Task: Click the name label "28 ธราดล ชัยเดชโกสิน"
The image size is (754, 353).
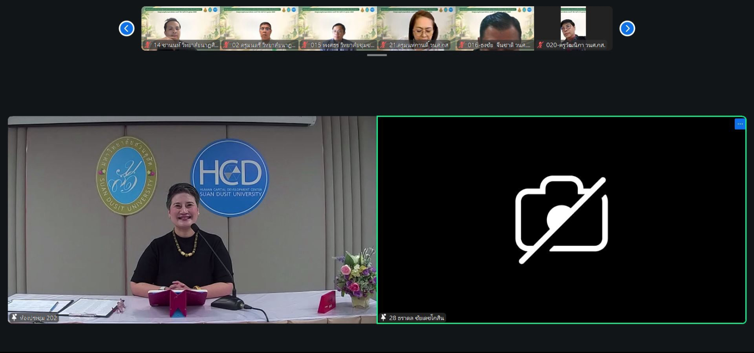Action: click(x=416, y=318)
